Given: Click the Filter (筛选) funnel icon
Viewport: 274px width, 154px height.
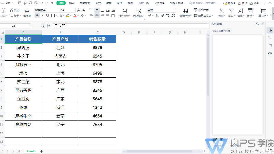Looking at the screenshot, I should pos(231,11).
